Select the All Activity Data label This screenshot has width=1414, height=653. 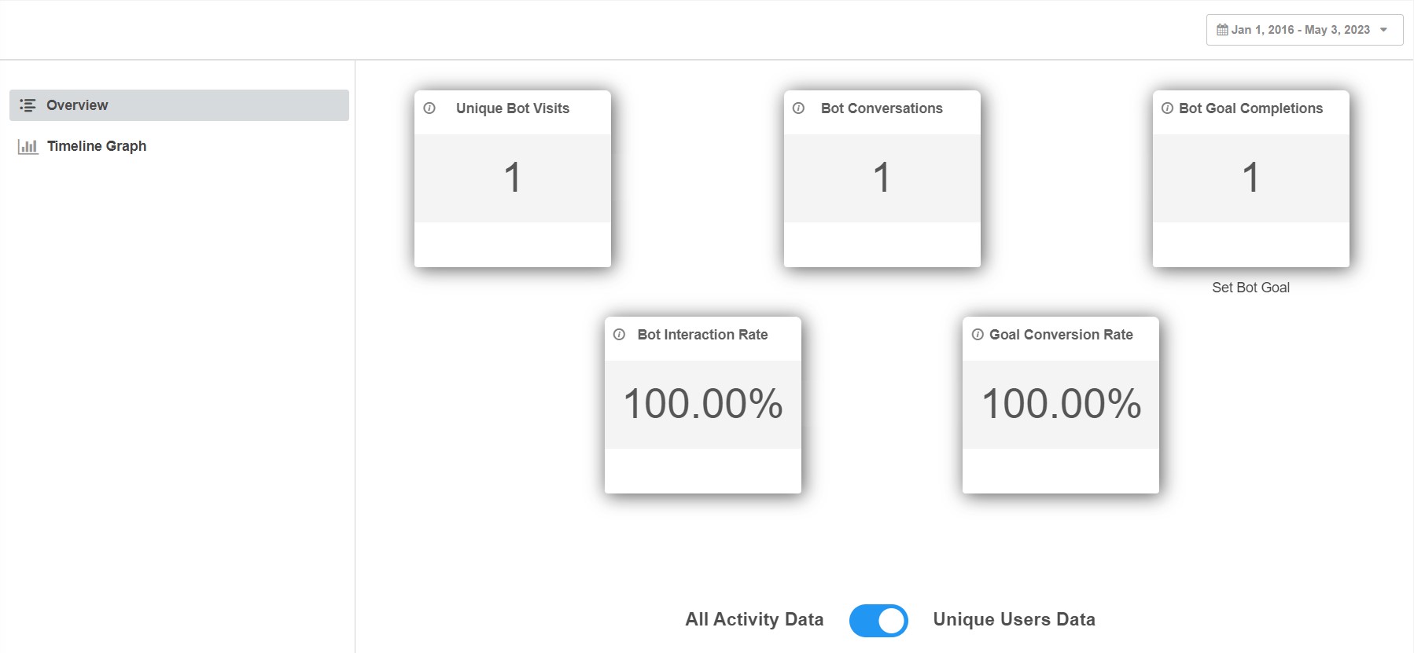[x=754, y=620]
